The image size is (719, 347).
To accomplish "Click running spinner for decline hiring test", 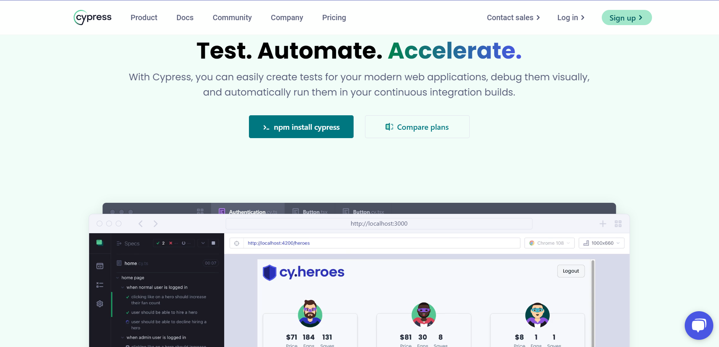I will 128,322.
